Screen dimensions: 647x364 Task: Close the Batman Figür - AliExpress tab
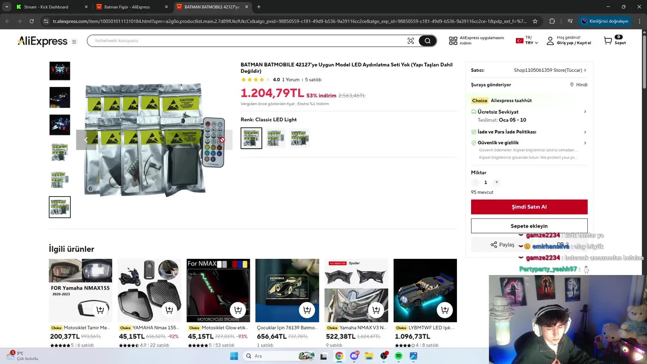(x=166, y=7)
